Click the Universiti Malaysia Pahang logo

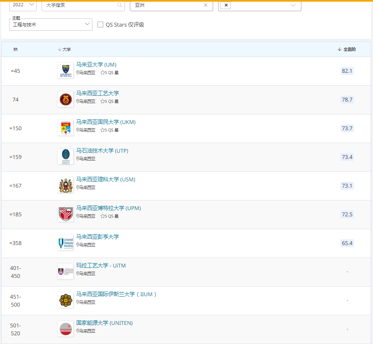click(65, 243)
